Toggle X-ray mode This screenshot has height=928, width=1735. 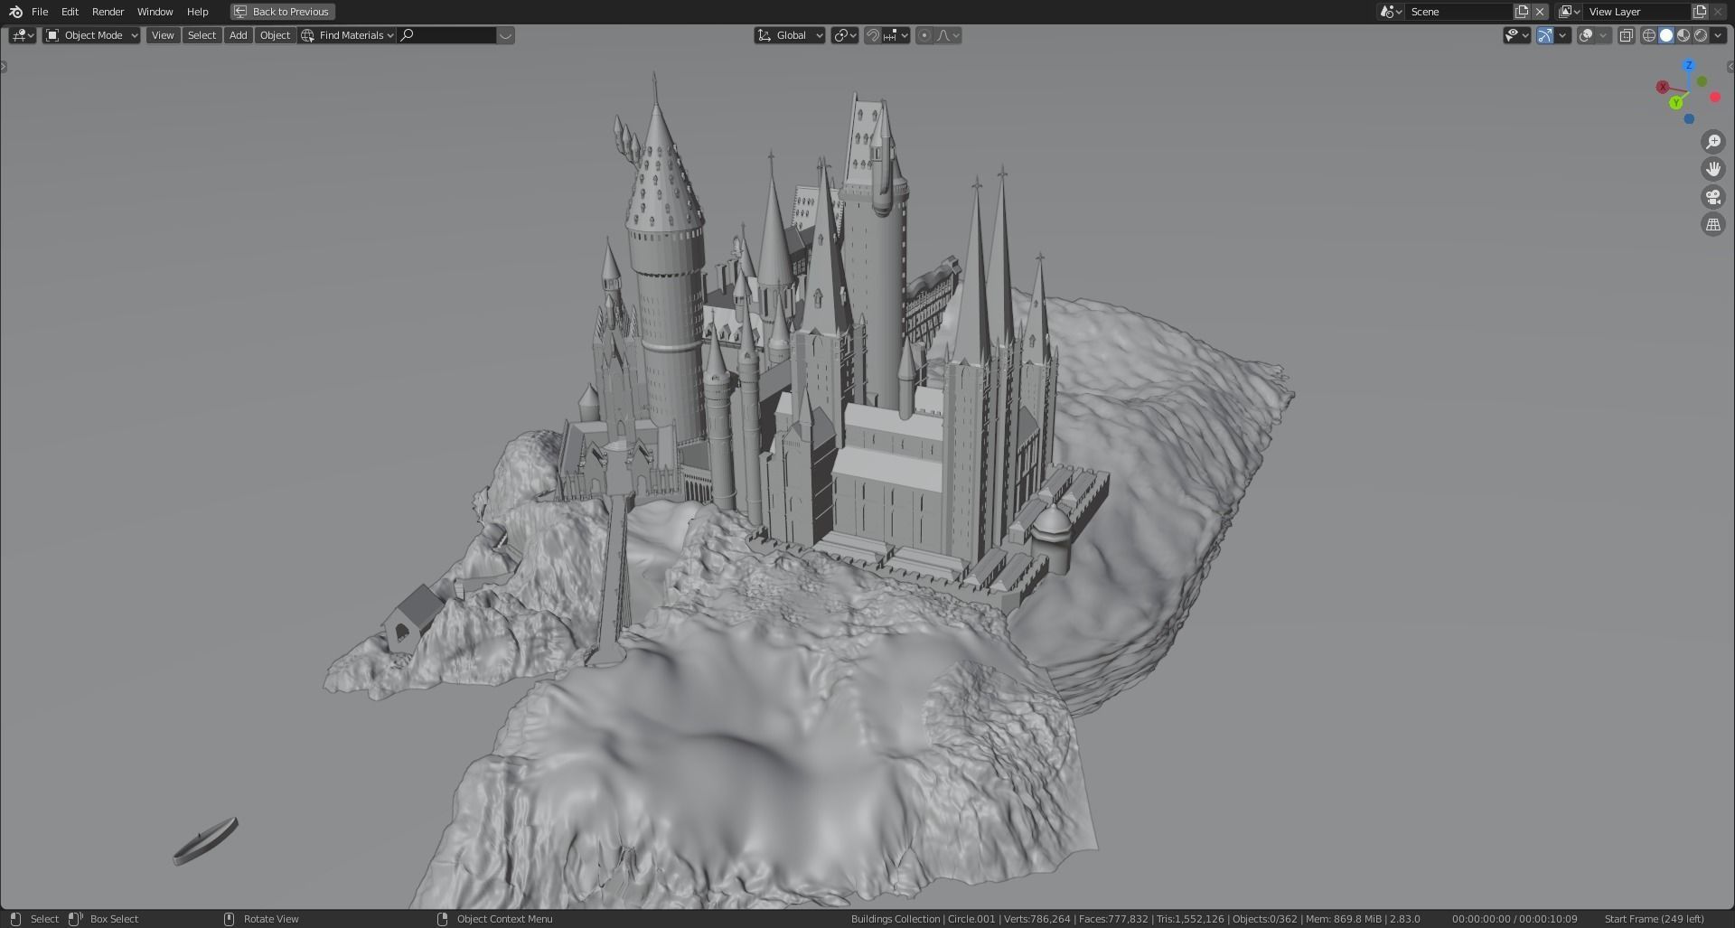1626,35
